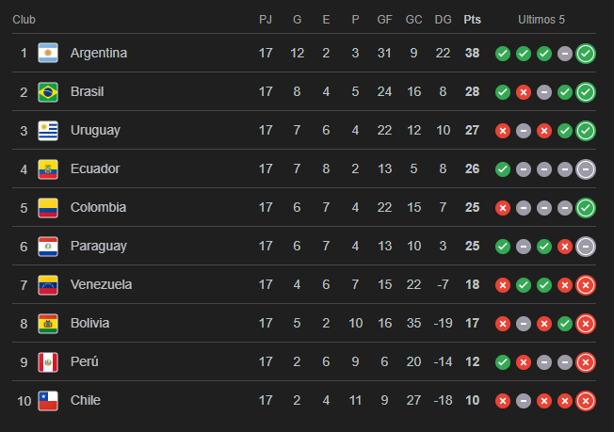Click Perú's first green win icon
The width and height of the screenshot is (614, 432).
503,362
